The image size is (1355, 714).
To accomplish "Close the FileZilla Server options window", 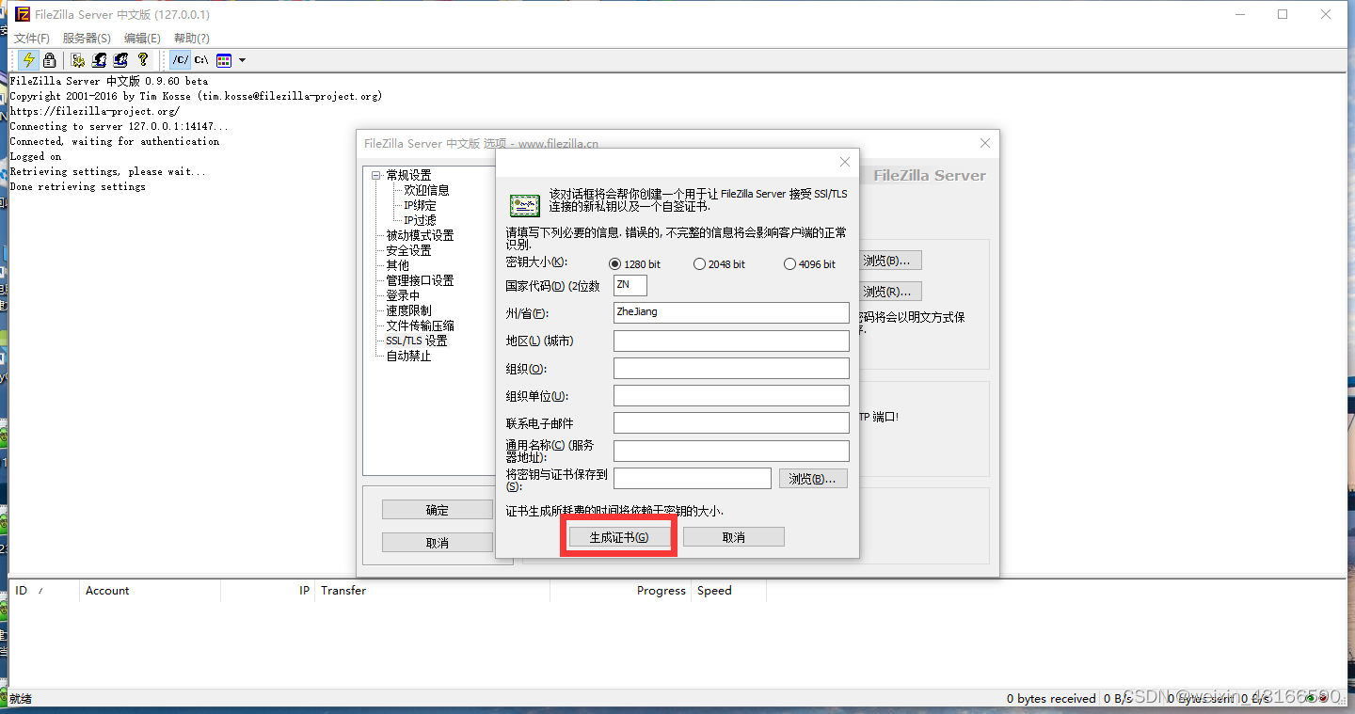I will coord(985,143).
